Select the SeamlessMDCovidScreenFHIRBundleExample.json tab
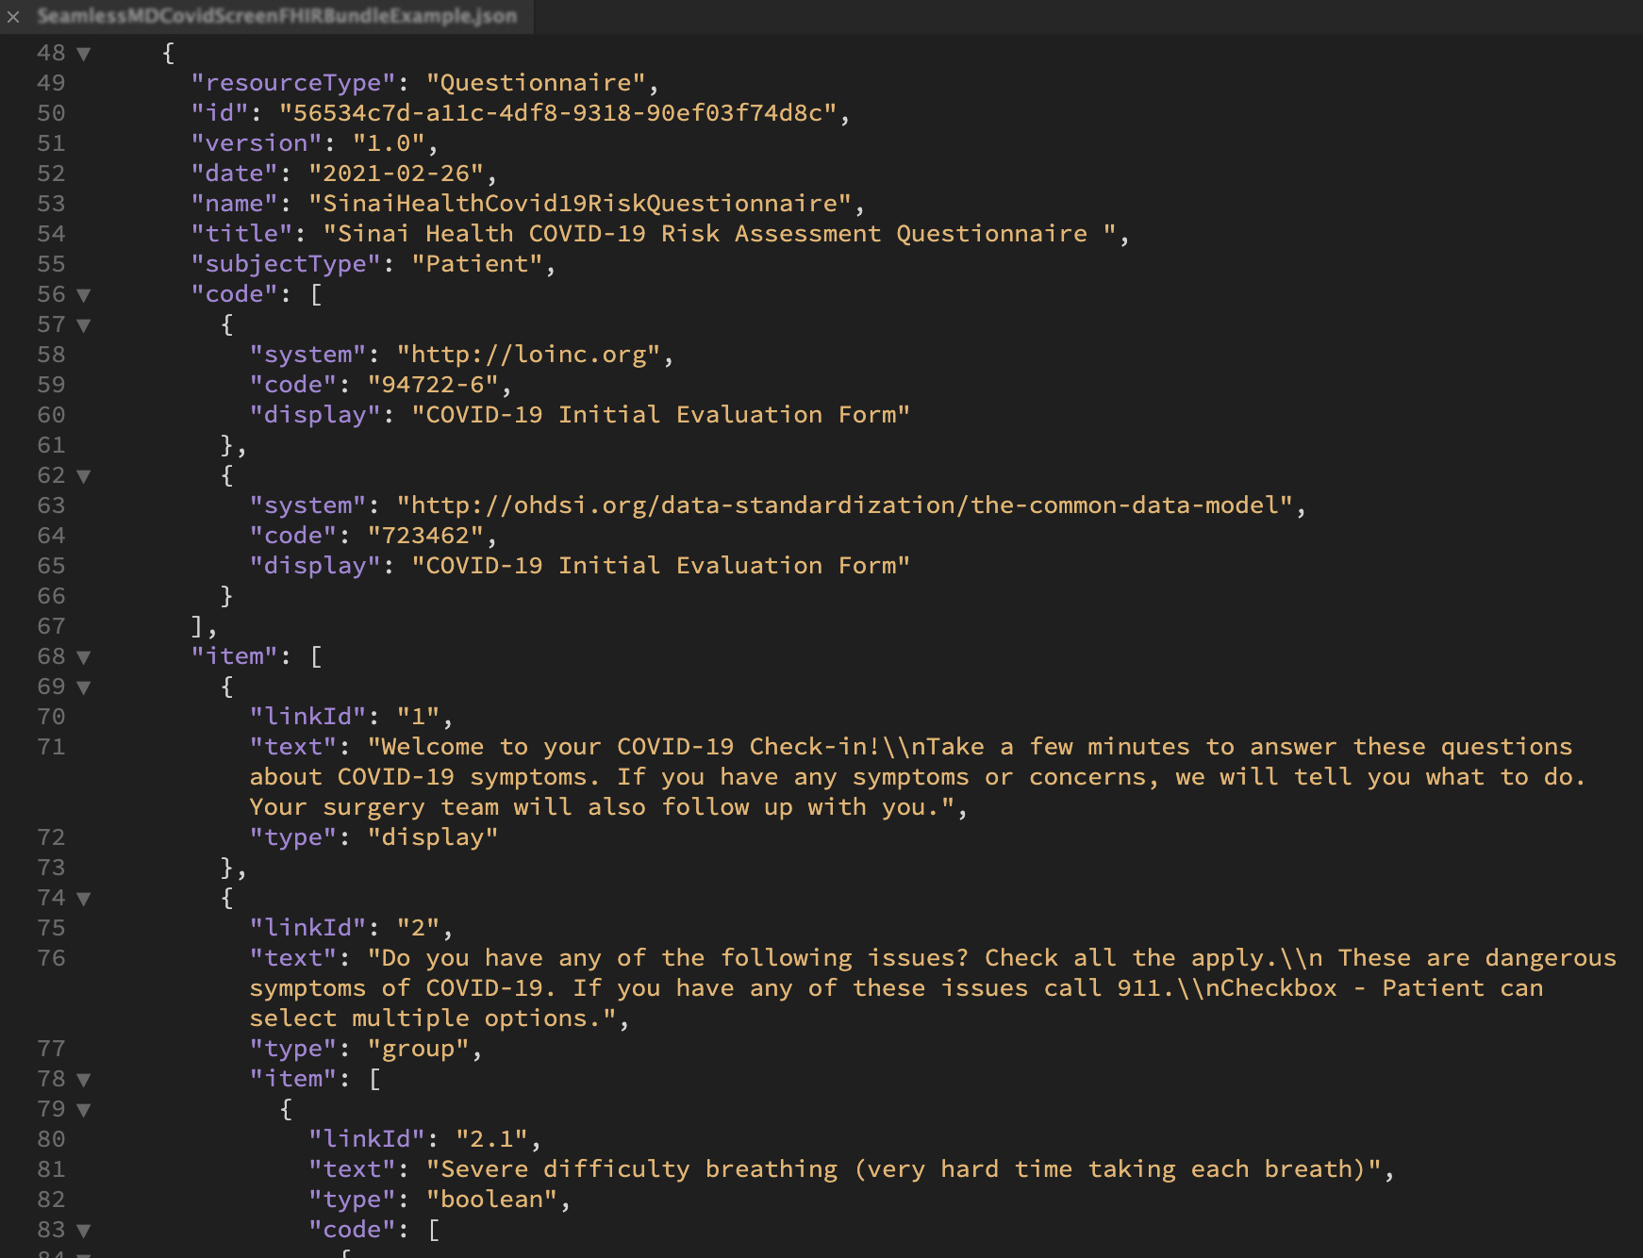This screenshot has width=1643, height=1258. point(276,17)
